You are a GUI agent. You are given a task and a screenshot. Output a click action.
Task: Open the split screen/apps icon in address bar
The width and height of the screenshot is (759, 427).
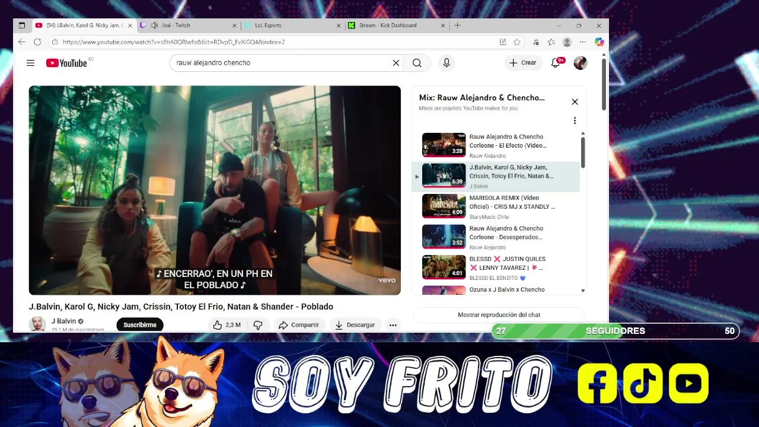click(x=503, y=42)
